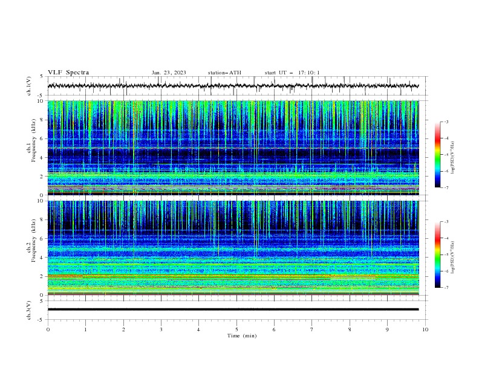Click the ch.1 spectrogram panel

pos(233,148)
